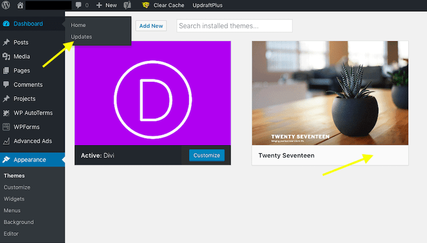Open the comments bubble in the admin bar
The width and height of the screenshot is (427, 243).
pyautogui.click(x=78, y=5)
